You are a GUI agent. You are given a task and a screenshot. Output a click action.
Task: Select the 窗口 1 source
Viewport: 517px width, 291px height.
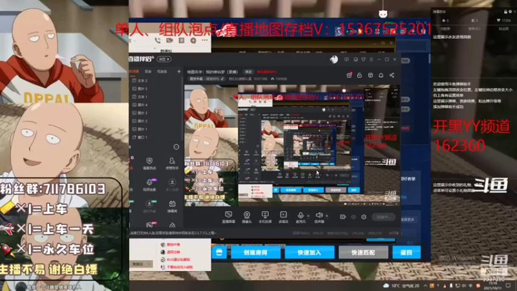[x=156, y=137]
